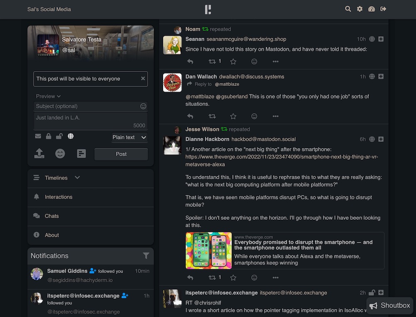Click the logout icon in the header
This screenshot has height=317, width=416.
click(x=383, y=9)
